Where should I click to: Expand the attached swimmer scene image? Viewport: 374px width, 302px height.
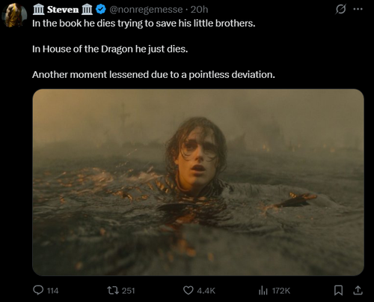(x=198, y=182)
